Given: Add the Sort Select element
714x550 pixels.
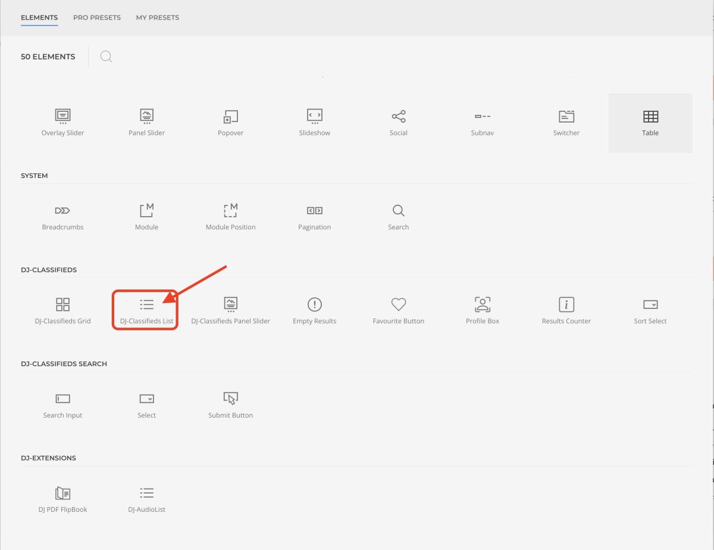Looking at the screenshot, I should coord(650,311).
